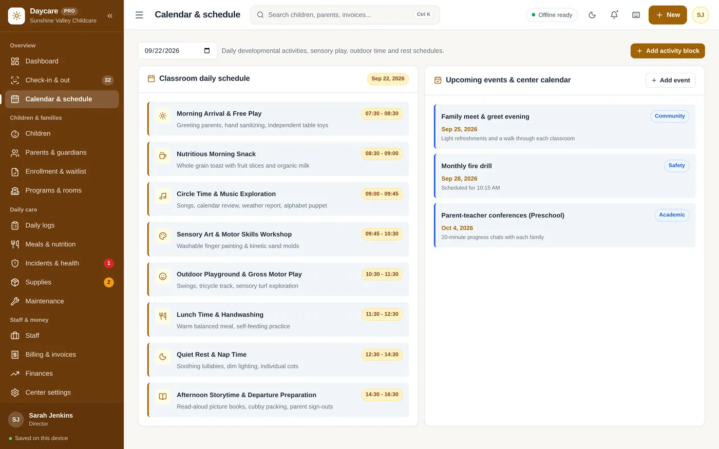Open notifications bell icon

coord(614,15)
